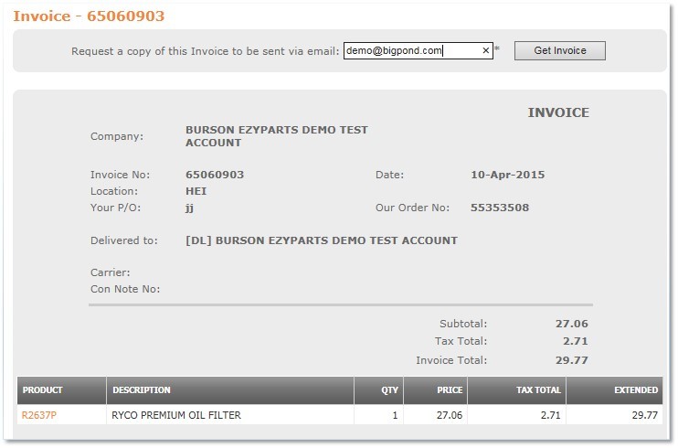This screenshot has height=448, width=678.
Task: Open product link R2637P
Action: (x=39, y=415)
